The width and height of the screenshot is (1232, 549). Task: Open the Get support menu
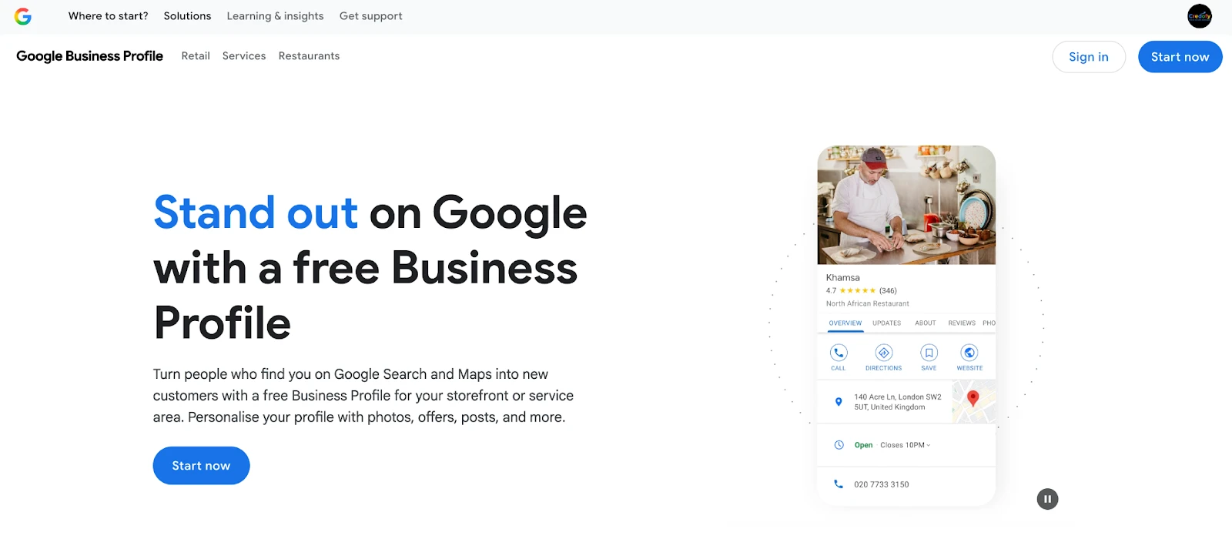click(370, 16)
